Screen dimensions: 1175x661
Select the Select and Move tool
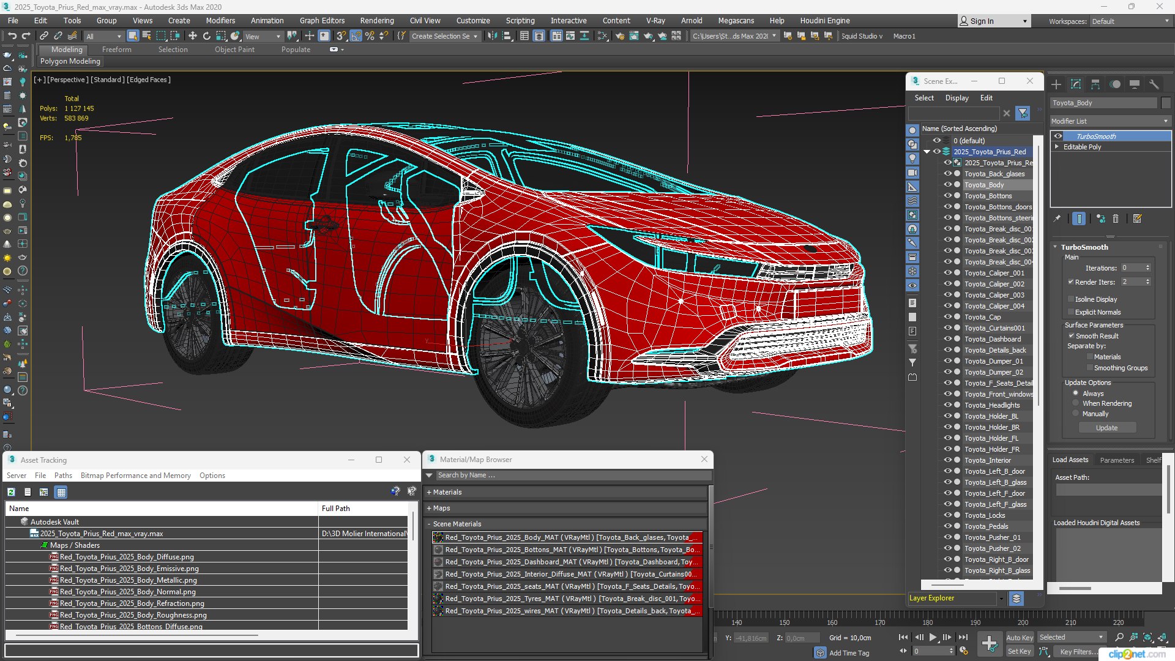[x=192, y=36]
